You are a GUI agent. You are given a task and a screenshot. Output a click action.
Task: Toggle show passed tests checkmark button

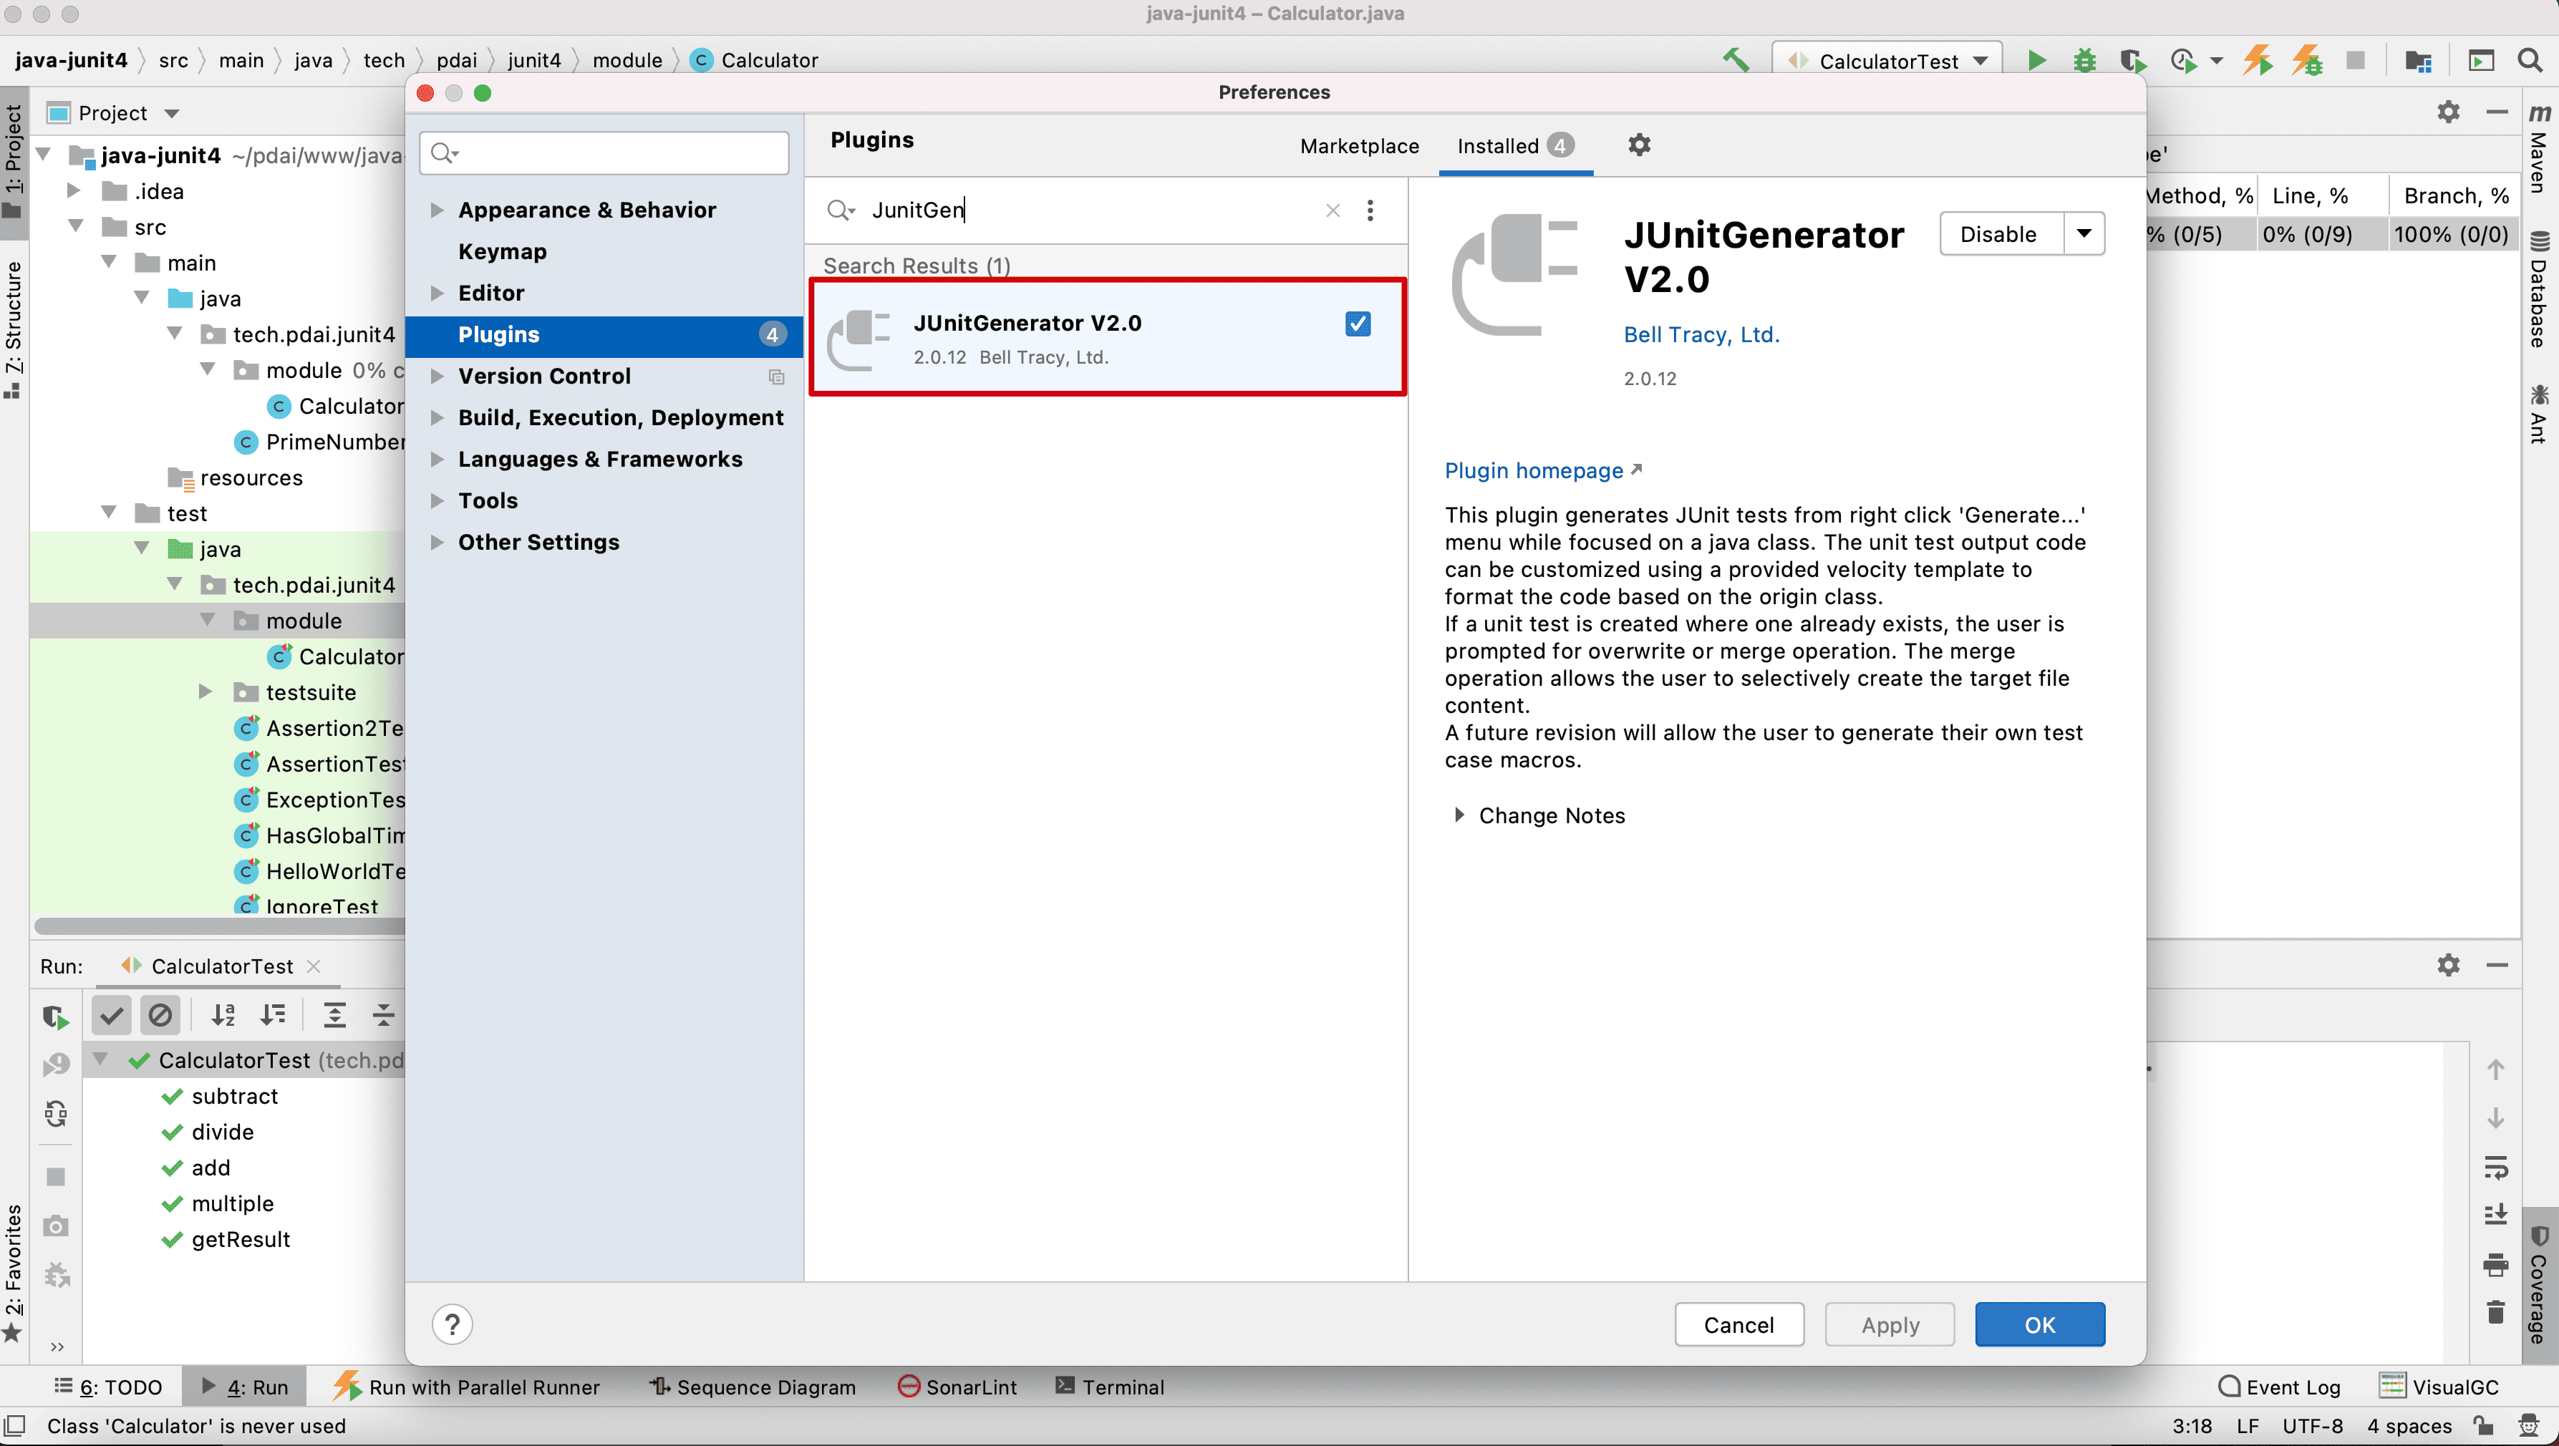(111, 1015)
